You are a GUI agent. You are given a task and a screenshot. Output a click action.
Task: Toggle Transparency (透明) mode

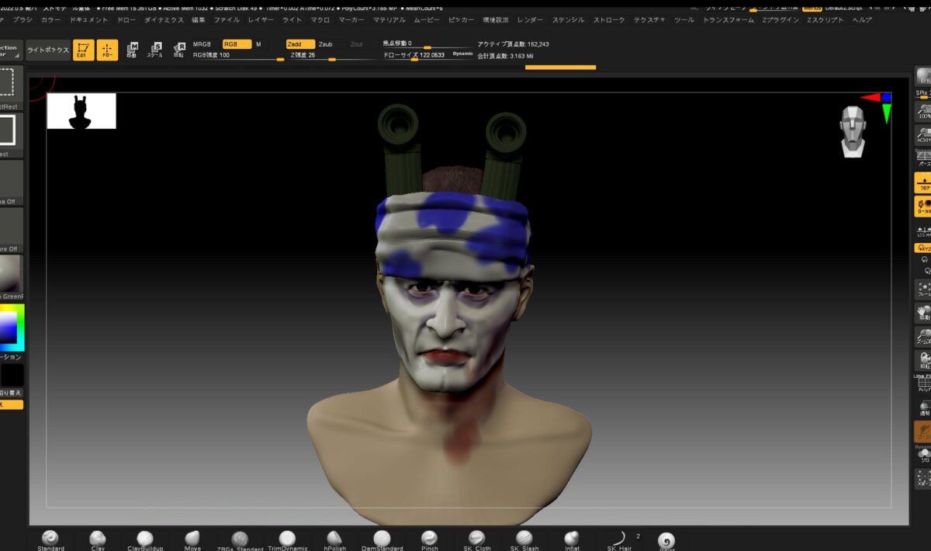click(923, 409)
